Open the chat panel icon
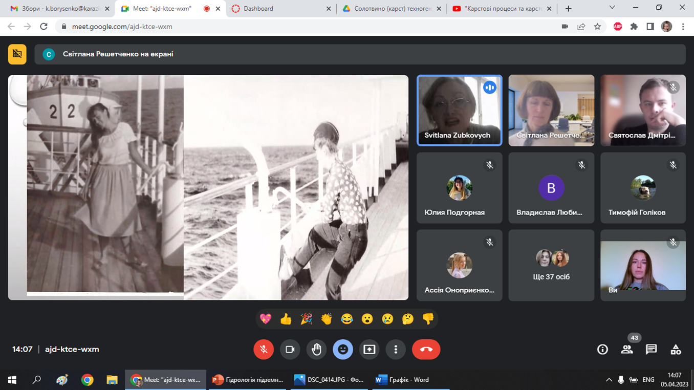Screen dimensions: 694x390 (651, 350)
